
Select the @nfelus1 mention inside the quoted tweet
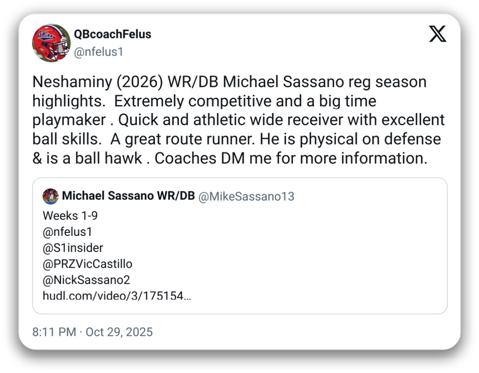click(67, 231)
